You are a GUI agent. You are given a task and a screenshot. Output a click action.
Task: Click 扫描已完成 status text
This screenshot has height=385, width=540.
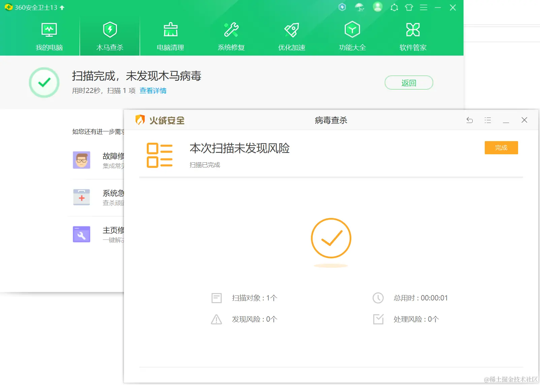(205, 165)
